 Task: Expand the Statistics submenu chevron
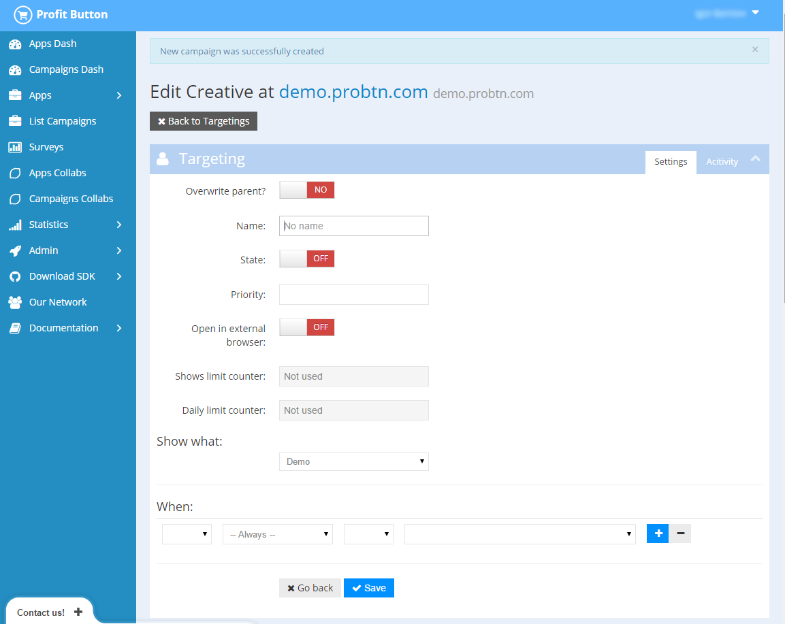pyautogui.click(x=119, y=225)
